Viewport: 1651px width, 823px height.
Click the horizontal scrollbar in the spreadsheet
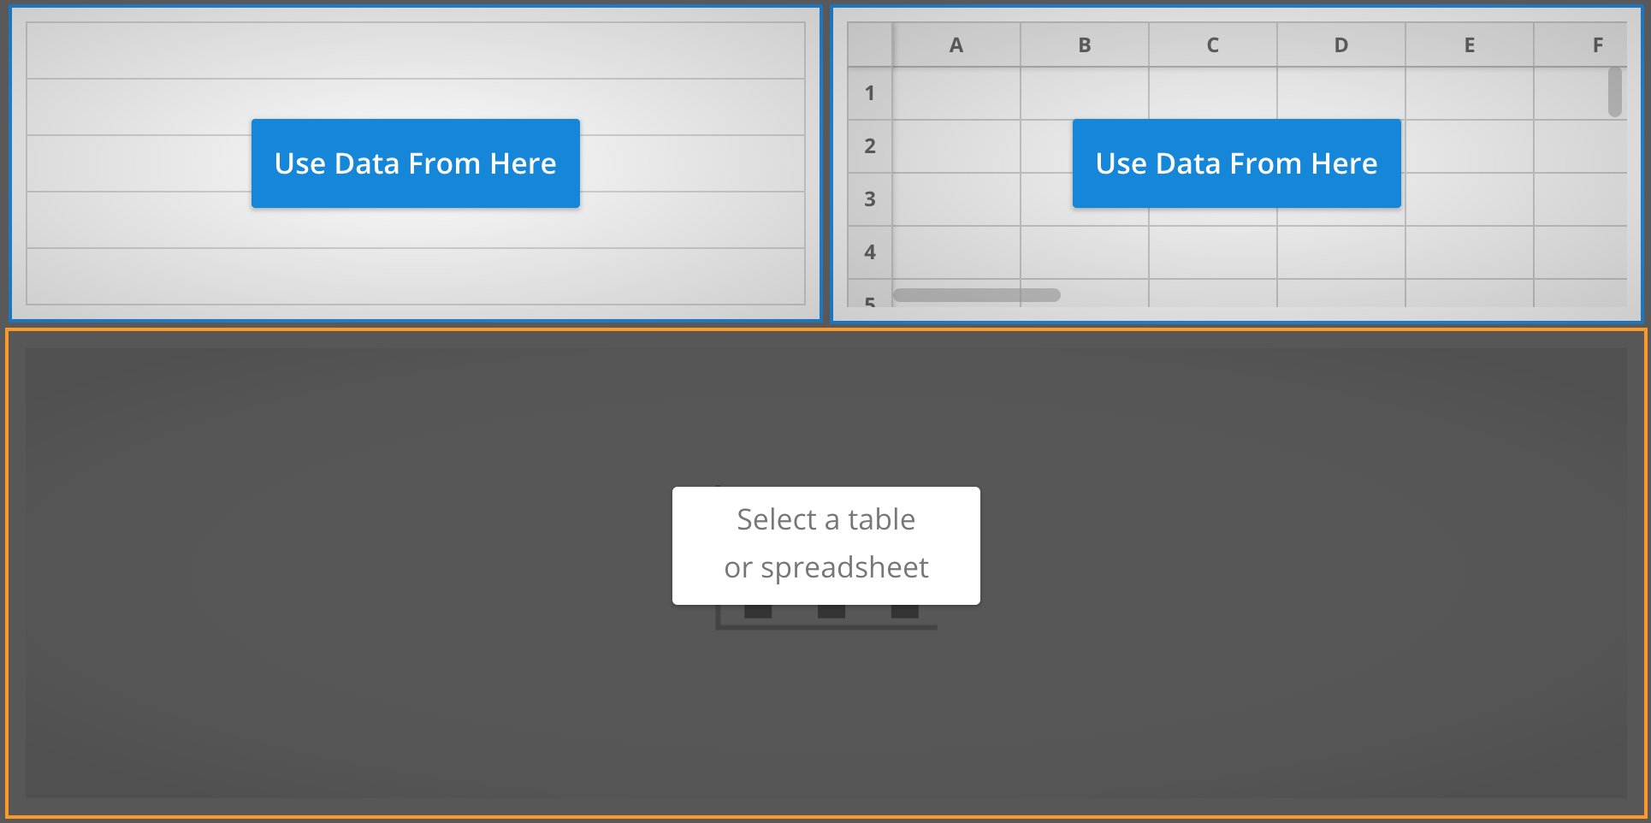(x=975, y=294)
